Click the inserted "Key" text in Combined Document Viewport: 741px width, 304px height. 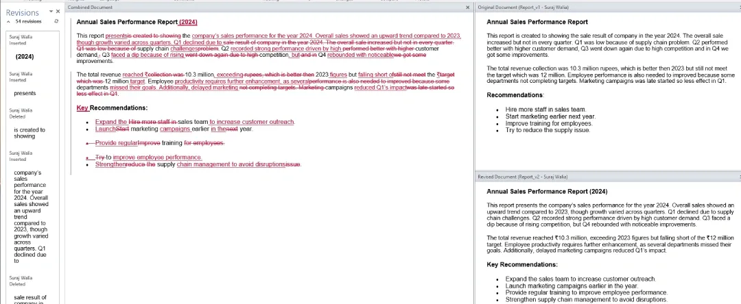click(x=83, y=108)
